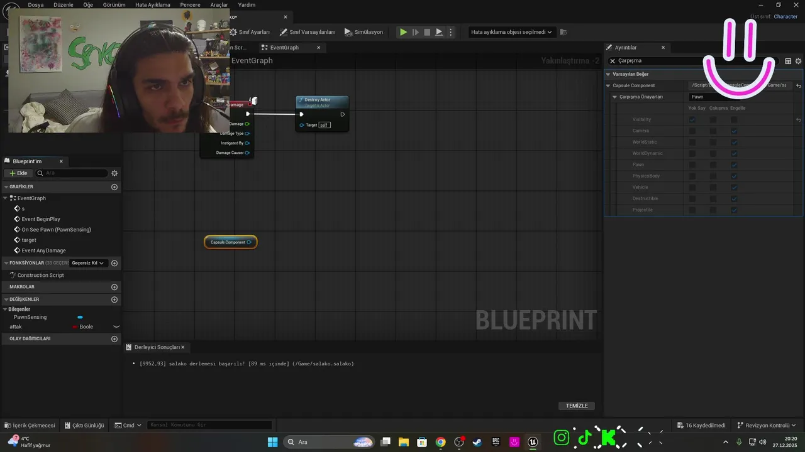The image size is (805, 452).
Task: Select the Destroy Actor node header
Action: 322,102
